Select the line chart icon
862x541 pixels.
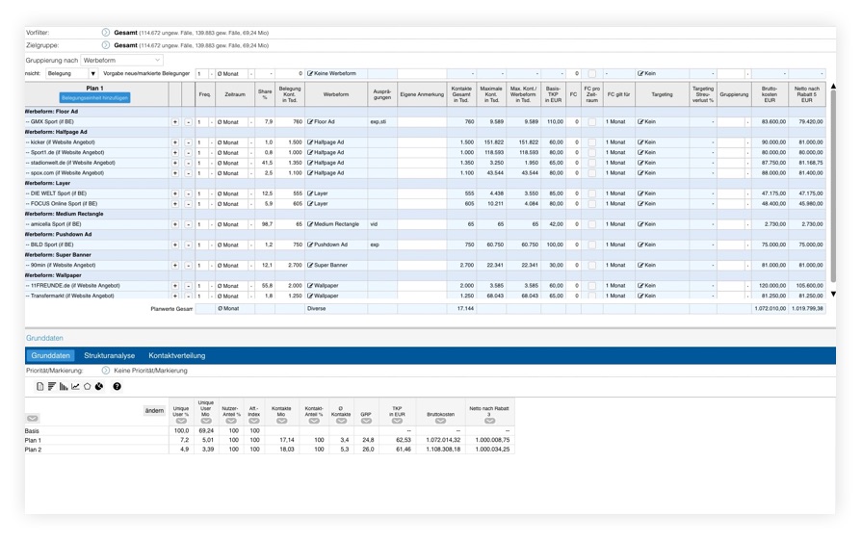[75, 387]
